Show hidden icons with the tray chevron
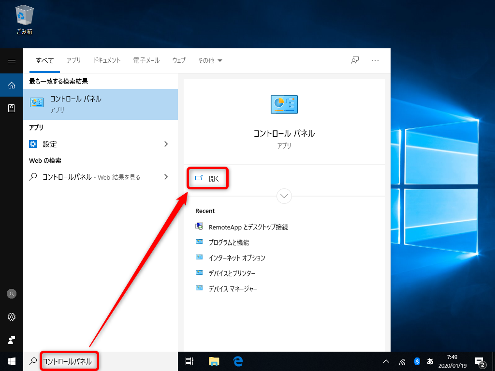 coord(386,361)
